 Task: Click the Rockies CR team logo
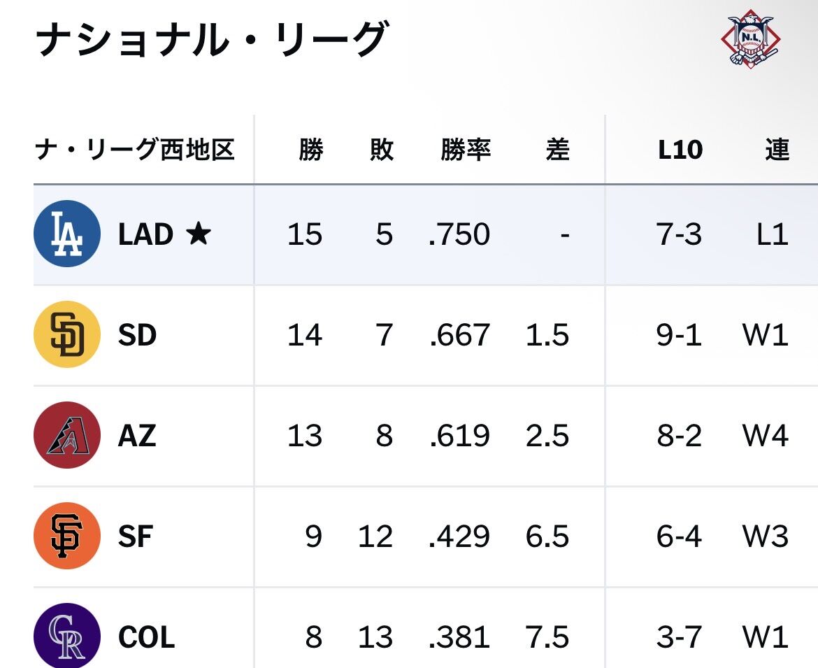(x=67, y=636)
